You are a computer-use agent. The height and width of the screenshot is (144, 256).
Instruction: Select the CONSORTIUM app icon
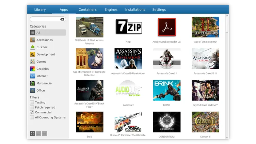point(167,122)
